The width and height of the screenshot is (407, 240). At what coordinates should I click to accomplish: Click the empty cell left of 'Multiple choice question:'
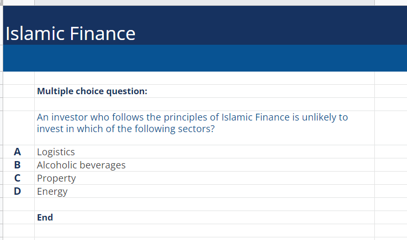coord(18,91)
